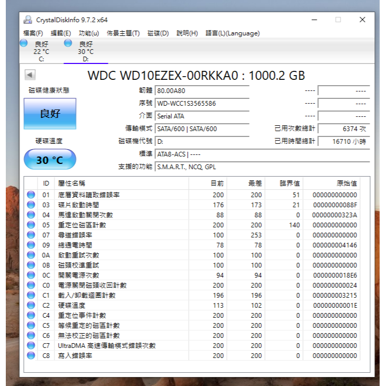
Task: Select the UltraDMA 高速傳輸模式錯誤次數 attribute name
Action: coord(107,346)
